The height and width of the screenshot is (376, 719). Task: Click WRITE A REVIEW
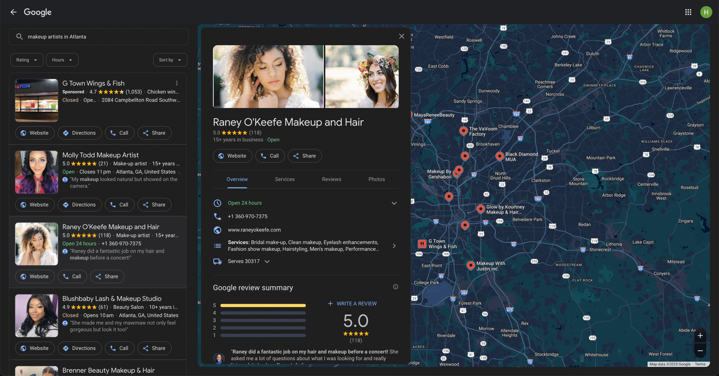pyautogui.click(x=352, y=304)
